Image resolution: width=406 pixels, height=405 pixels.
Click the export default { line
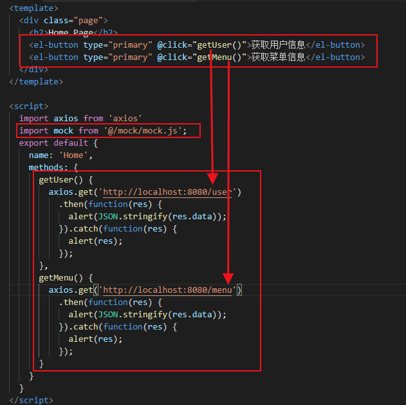(x=59, y=143)
